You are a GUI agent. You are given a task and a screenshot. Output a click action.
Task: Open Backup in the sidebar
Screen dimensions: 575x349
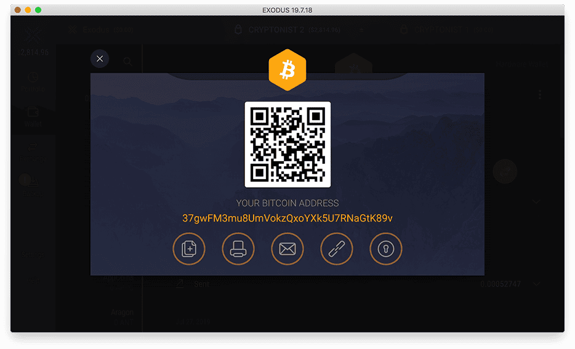pyautogui.click(x=33, y=187)
